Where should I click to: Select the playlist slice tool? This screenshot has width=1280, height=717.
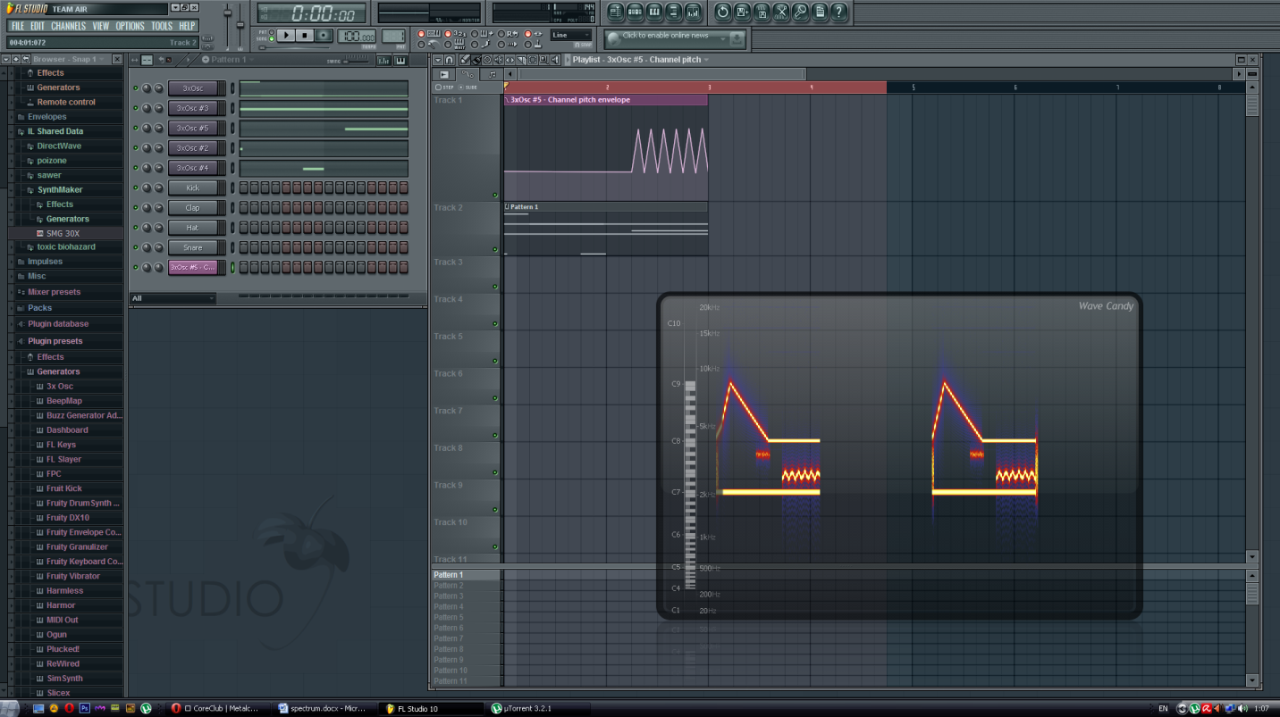pyautogui.click(x=521, y=60)
